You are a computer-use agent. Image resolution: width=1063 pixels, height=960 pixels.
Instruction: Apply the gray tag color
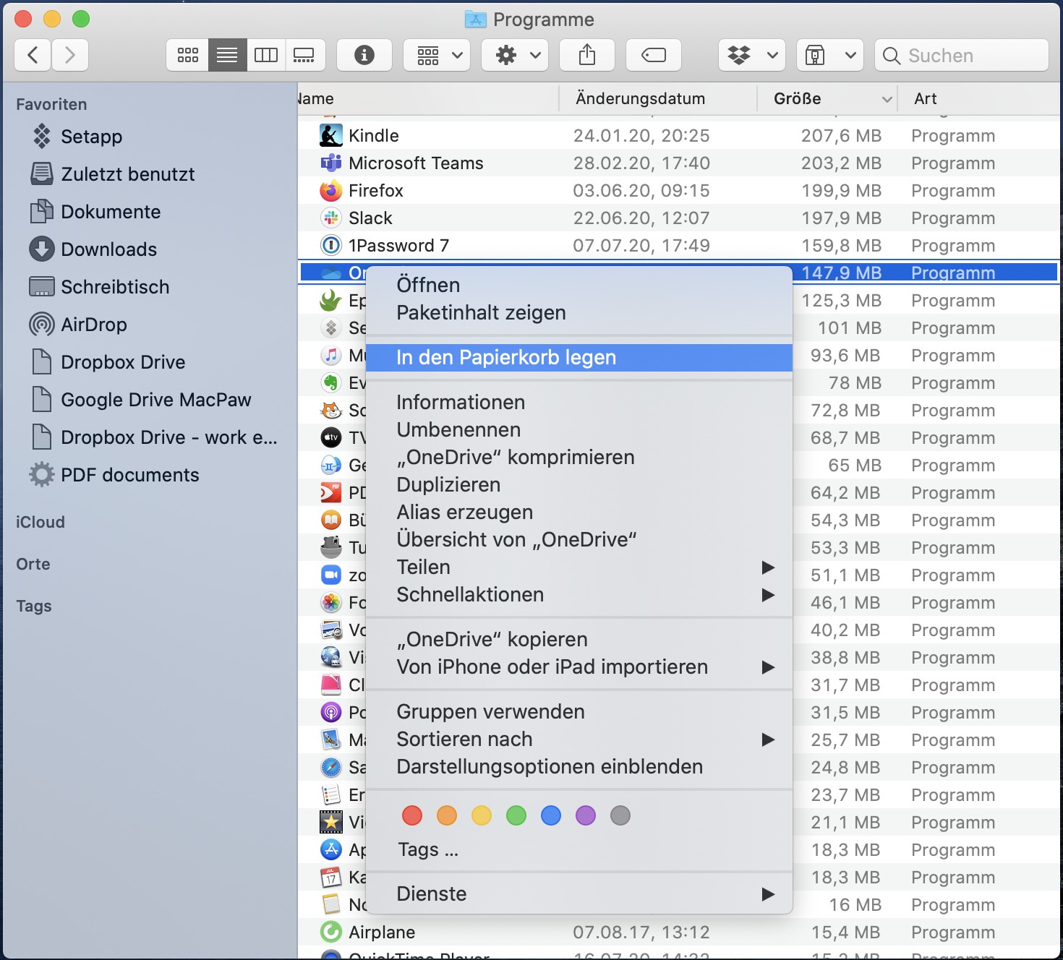click(x=620, y=815)
